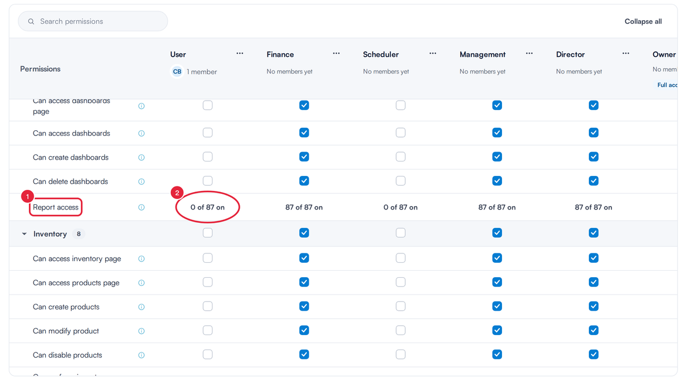This screenshot has width=689, height=379.
Task: Click the Can delete dashboards label
Action: 70,181
